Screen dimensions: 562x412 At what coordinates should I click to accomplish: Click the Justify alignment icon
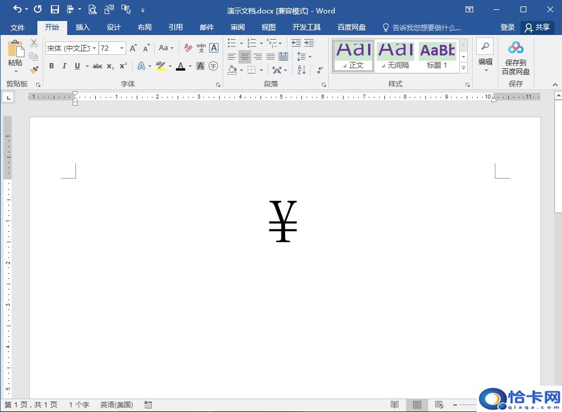pos(270,57)
